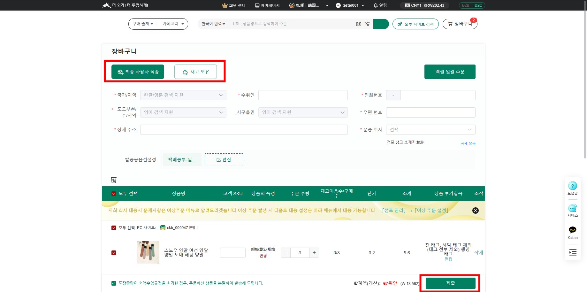Open the 점포 관리 → 이상 주문 설정 link

click(x=415, y=210)
